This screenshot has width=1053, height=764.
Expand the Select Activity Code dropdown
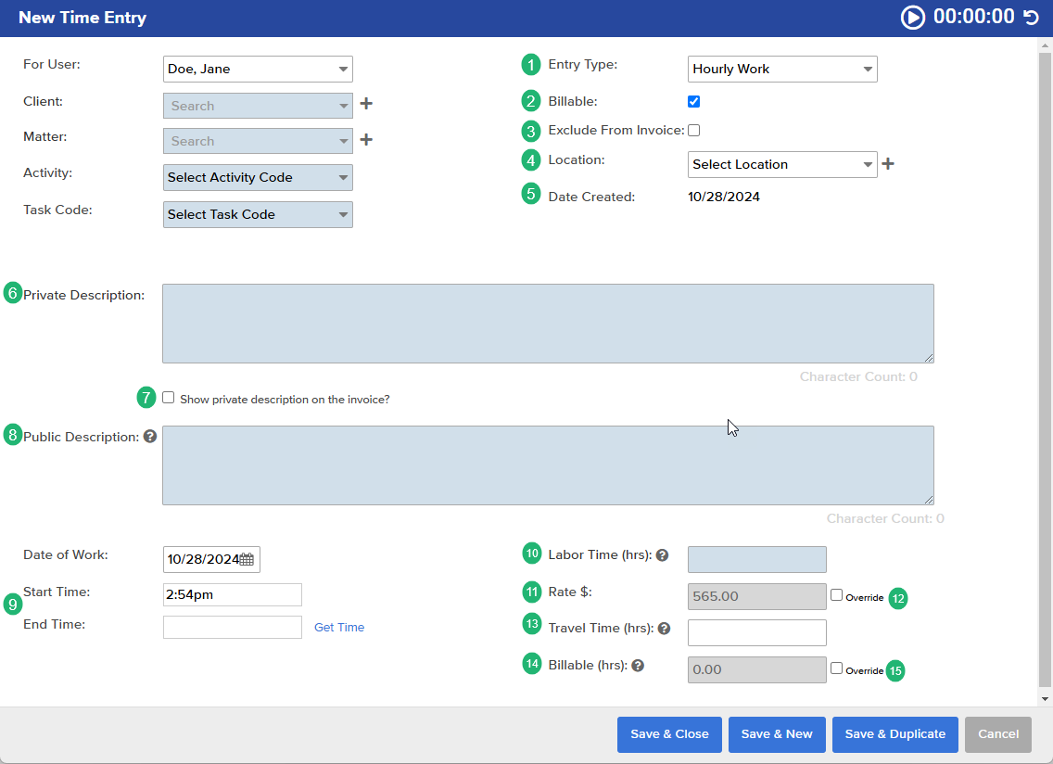click(x=258, y=177)
